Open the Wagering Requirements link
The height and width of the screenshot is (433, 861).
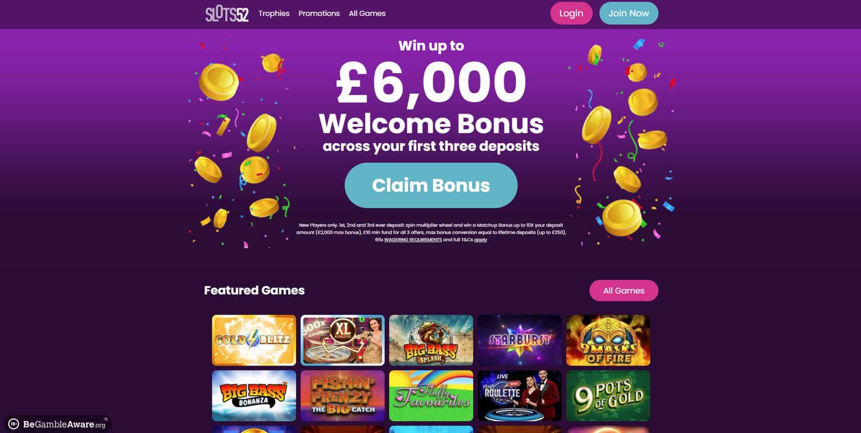coord(413,240)
